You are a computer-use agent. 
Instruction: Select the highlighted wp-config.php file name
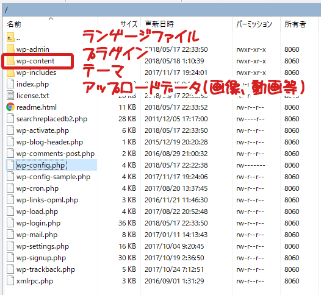click(41, 165)
